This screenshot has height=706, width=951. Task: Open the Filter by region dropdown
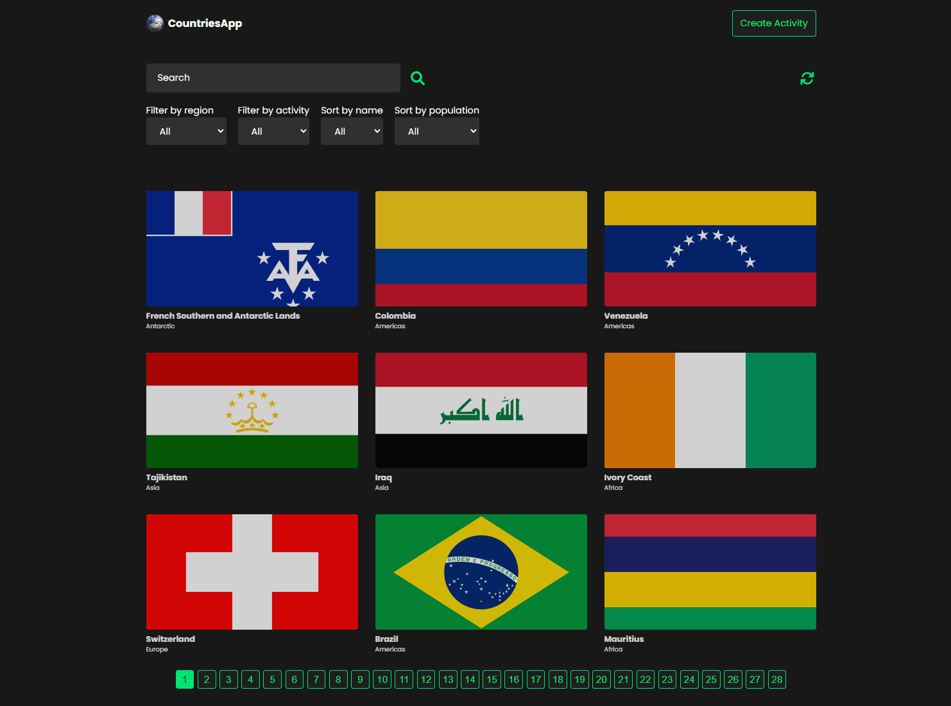coord(186,131)
